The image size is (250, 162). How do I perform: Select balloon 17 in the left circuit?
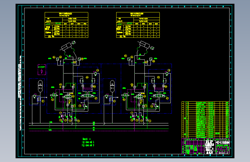pyautogui.click(x=61, y=113)
